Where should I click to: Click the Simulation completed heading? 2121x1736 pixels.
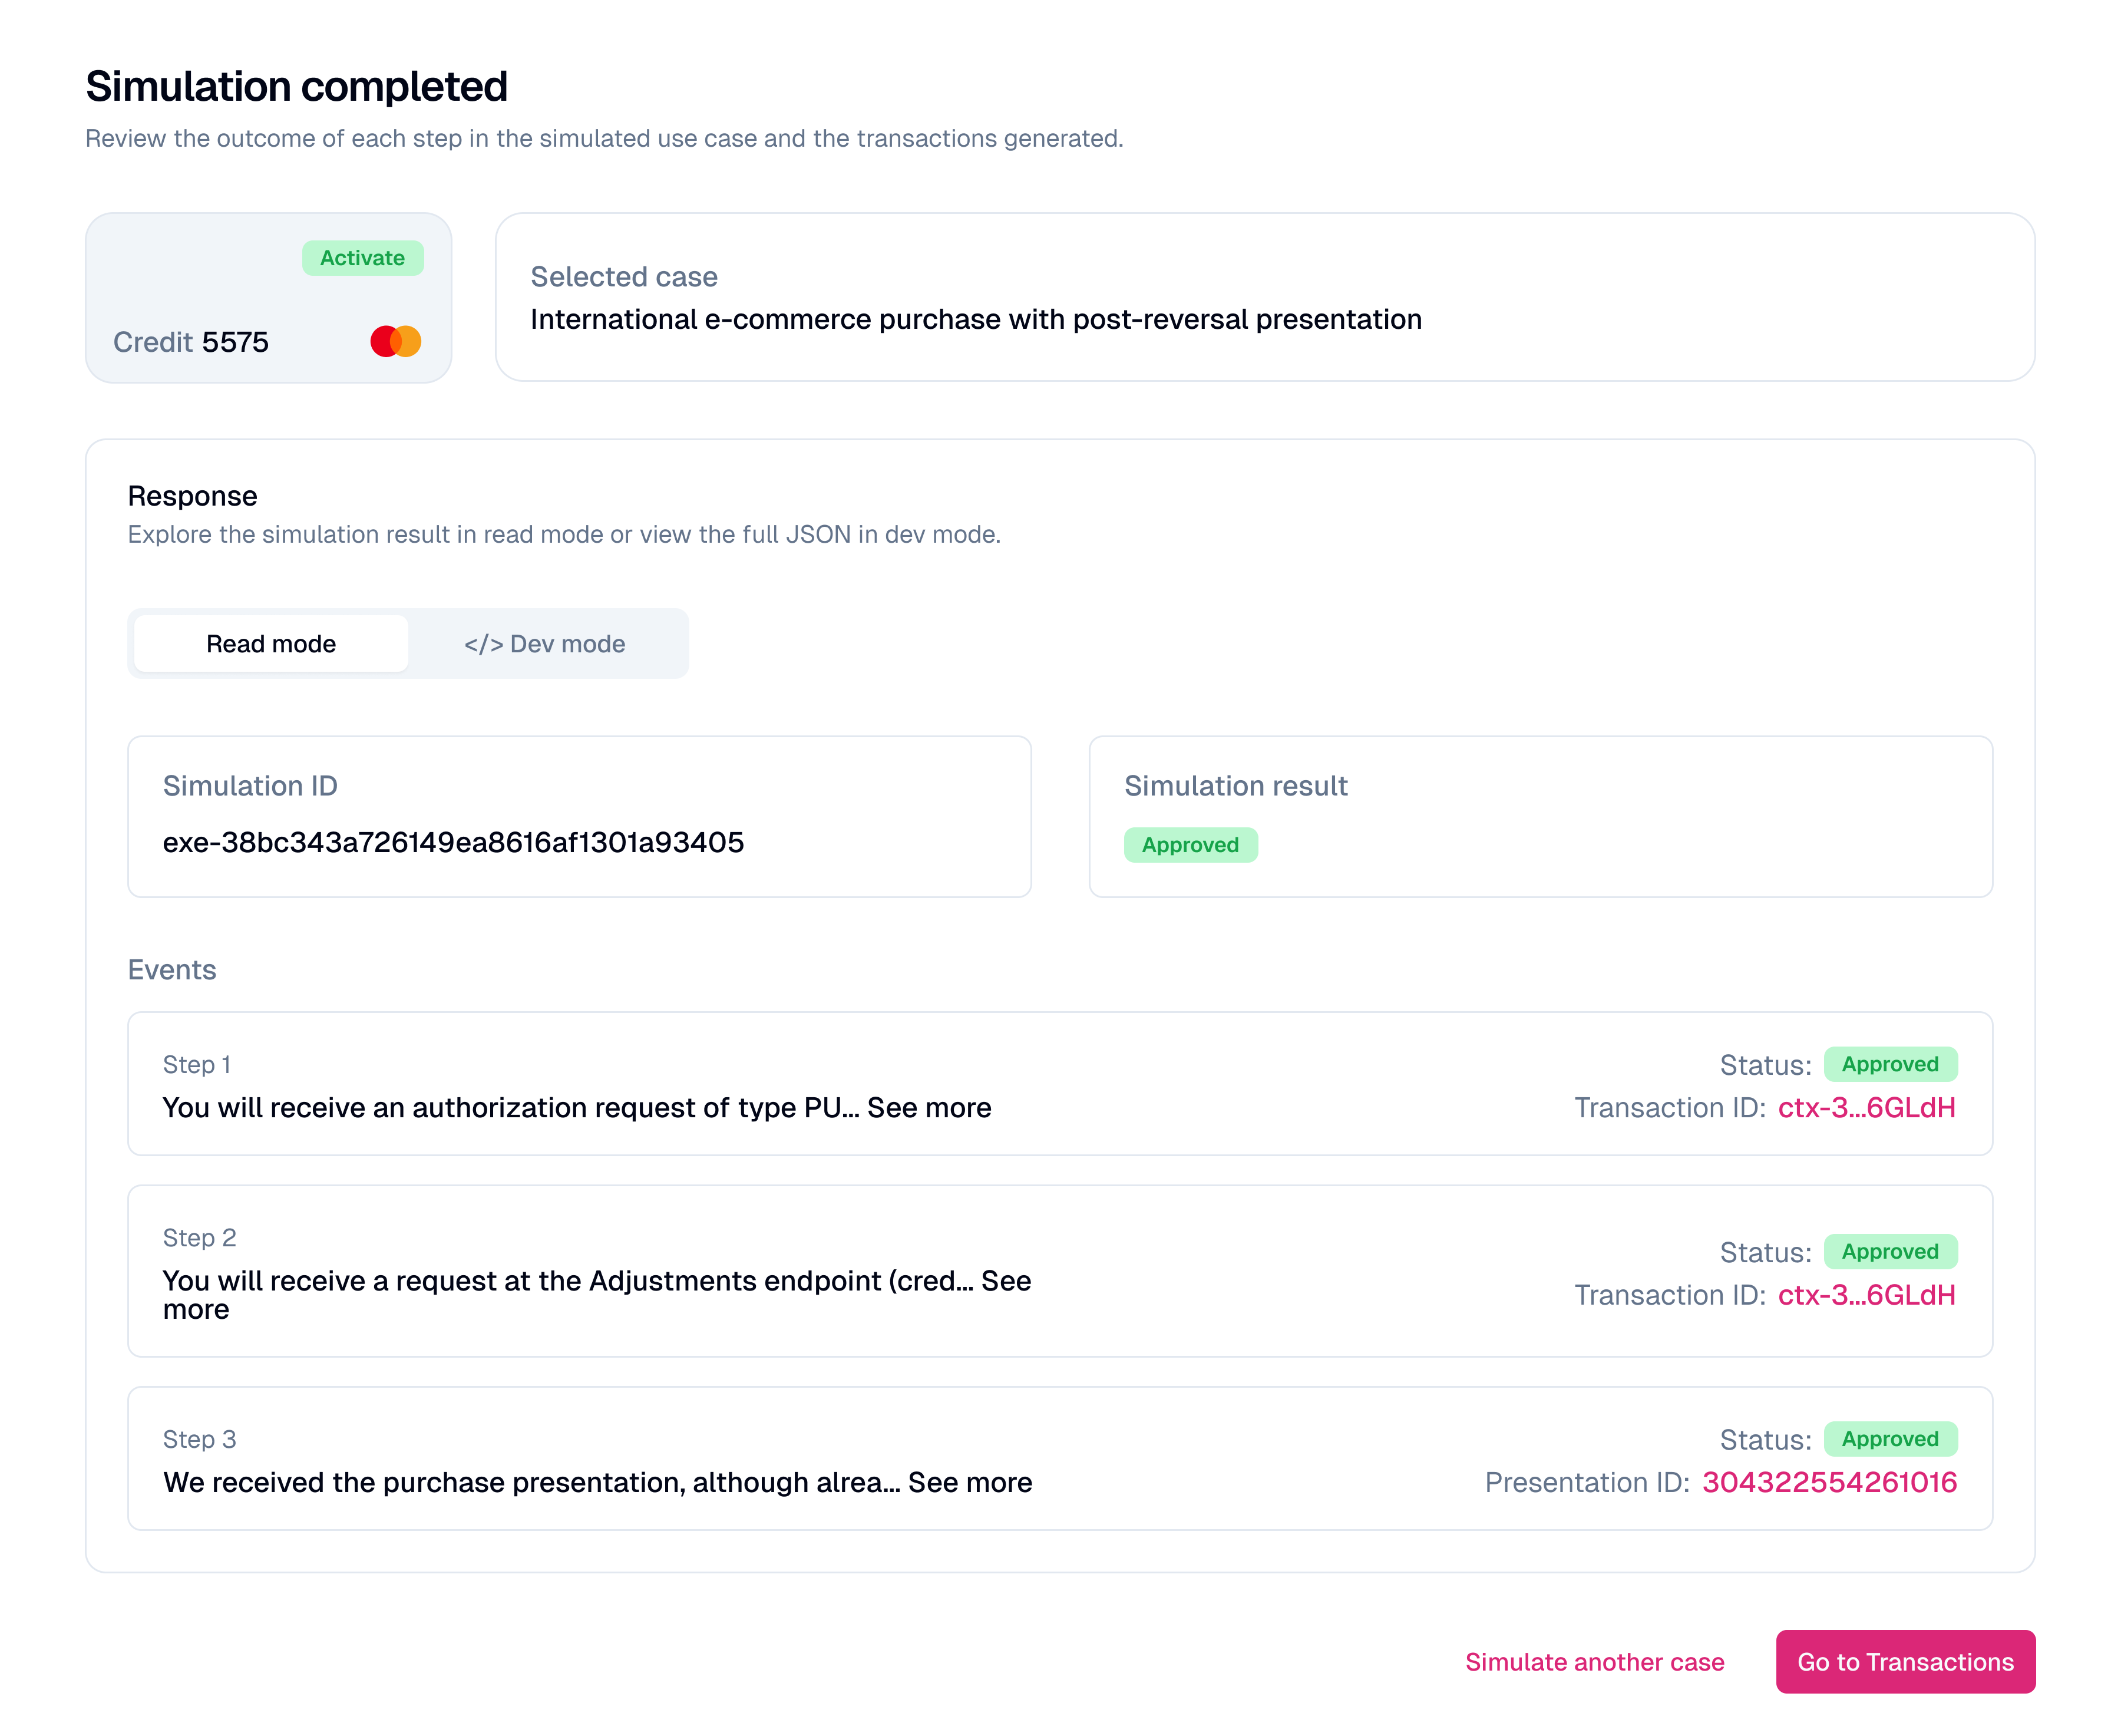(x=297, y=86)
